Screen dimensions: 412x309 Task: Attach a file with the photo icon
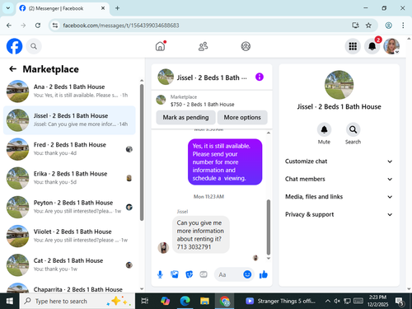tap(175, 274)
